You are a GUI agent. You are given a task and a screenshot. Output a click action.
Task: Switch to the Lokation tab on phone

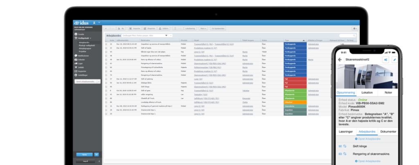[x=367, y=92]
